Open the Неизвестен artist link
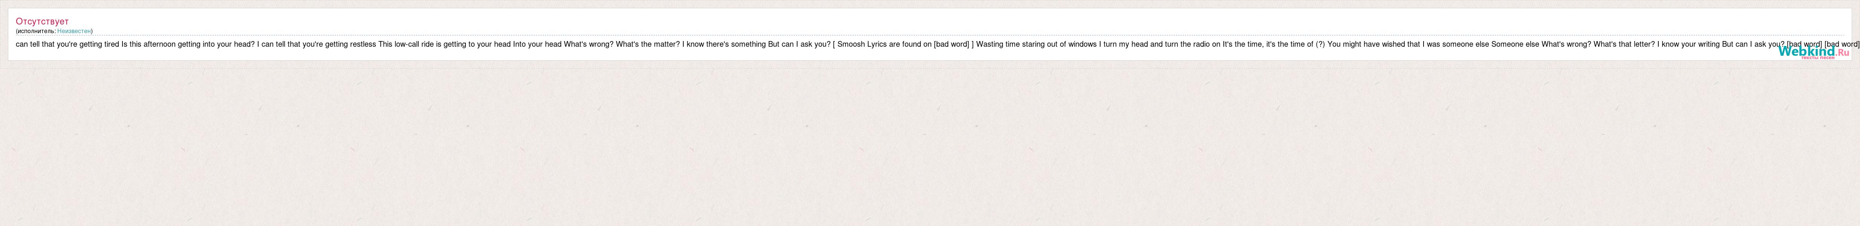The image size is (1860, 226). coord(74,31)
